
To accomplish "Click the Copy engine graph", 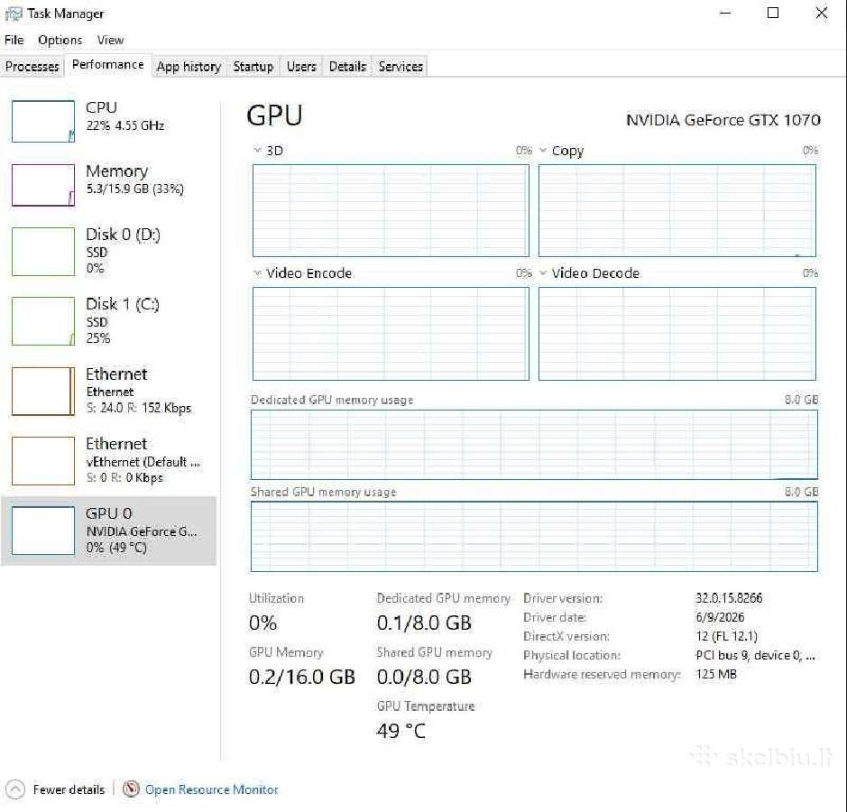I will pos(677,211).
